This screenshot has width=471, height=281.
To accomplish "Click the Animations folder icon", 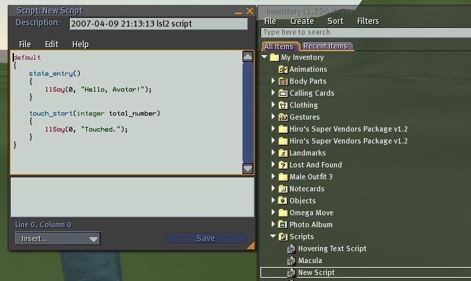I will click(283, 70).
